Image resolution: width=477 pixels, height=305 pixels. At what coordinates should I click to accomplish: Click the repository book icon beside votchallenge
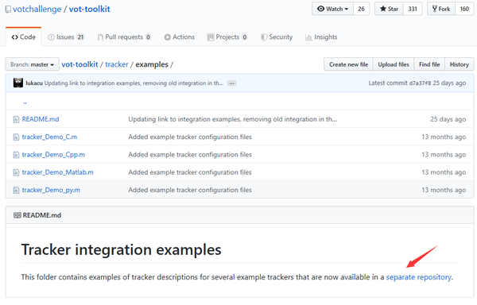tap(8, 10)
